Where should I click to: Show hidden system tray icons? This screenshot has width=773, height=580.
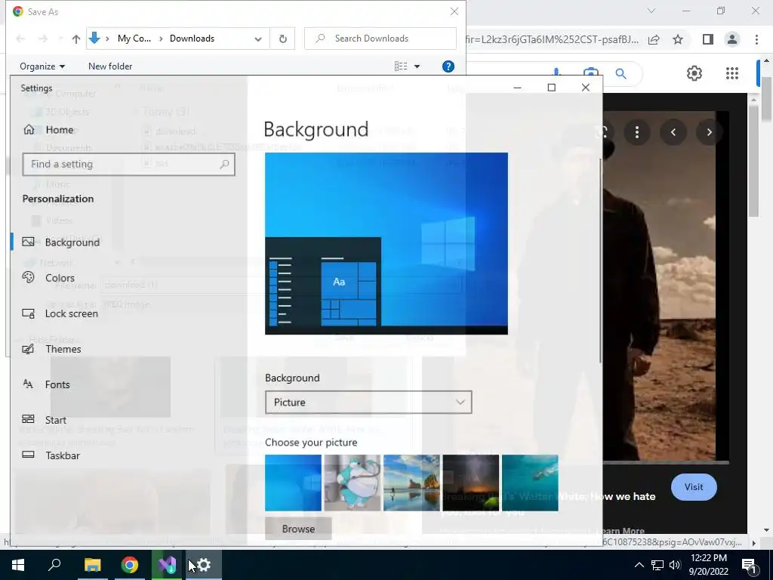tap(639, 565)
